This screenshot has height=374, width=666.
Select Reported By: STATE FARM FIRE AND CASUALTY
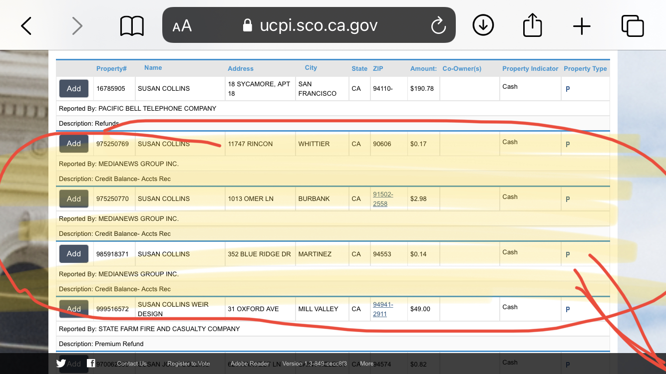(x=149, y=329)
